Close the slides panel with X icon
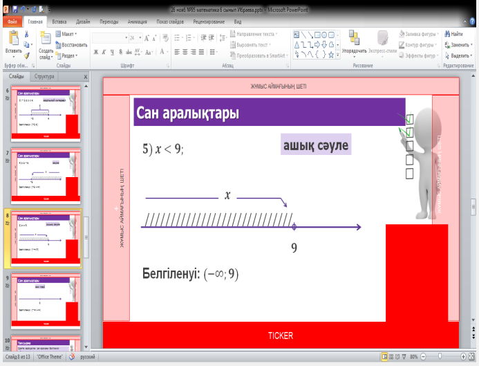 (85, 76)
